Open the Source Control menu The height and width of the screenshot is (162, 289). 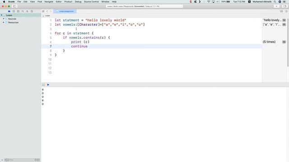click(x=91, y=2)
